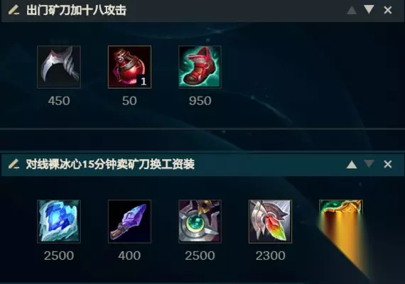Click the red Refillable Potion item

pyautogui.click(x=129, y=67)
